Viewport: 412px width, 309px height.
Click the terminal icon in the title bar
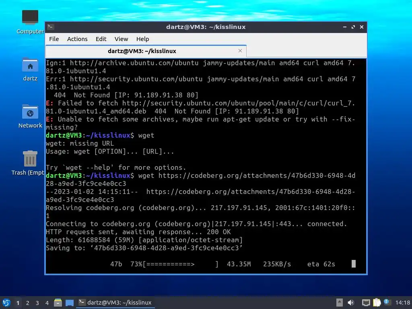point(51,27)
